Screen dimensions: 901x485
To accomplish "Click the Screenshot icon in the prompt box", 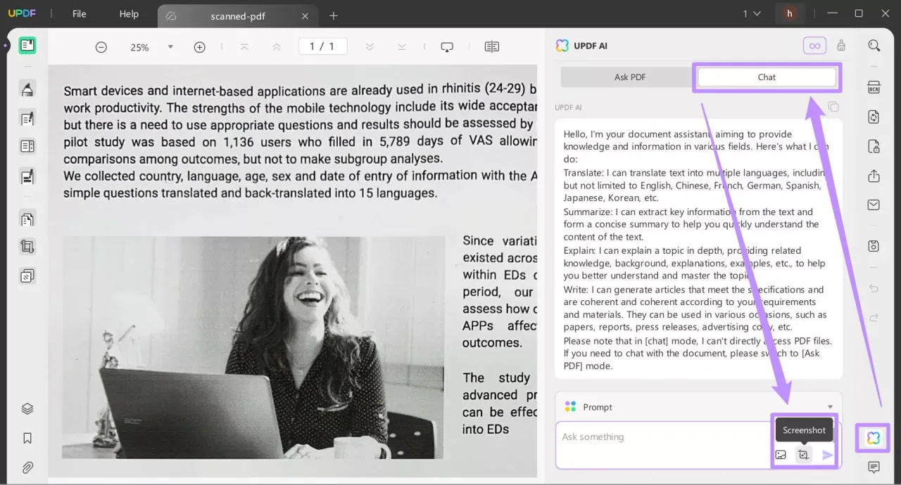I will (803, 454).
